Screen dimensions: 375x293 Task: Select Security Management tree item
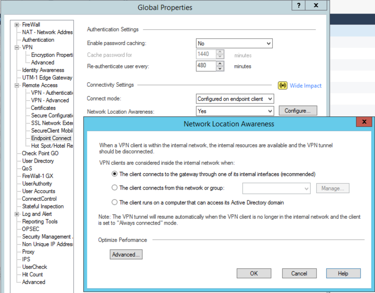click(47, 237)
